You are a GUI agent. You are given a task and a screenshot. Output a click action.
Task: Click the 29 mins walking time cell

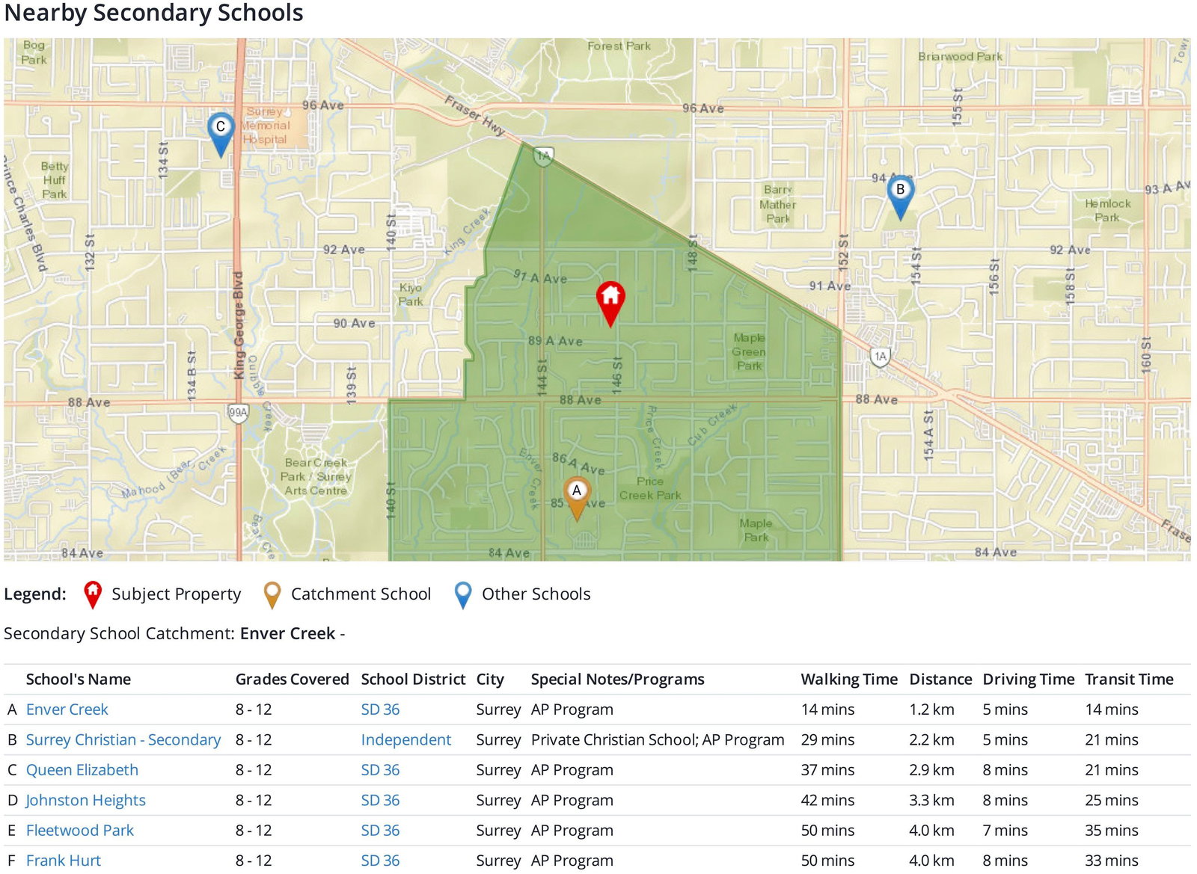tap(827, 740)
